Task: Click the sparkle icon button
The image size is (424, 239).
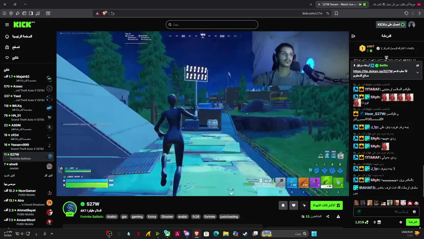Action: (304, 205)
